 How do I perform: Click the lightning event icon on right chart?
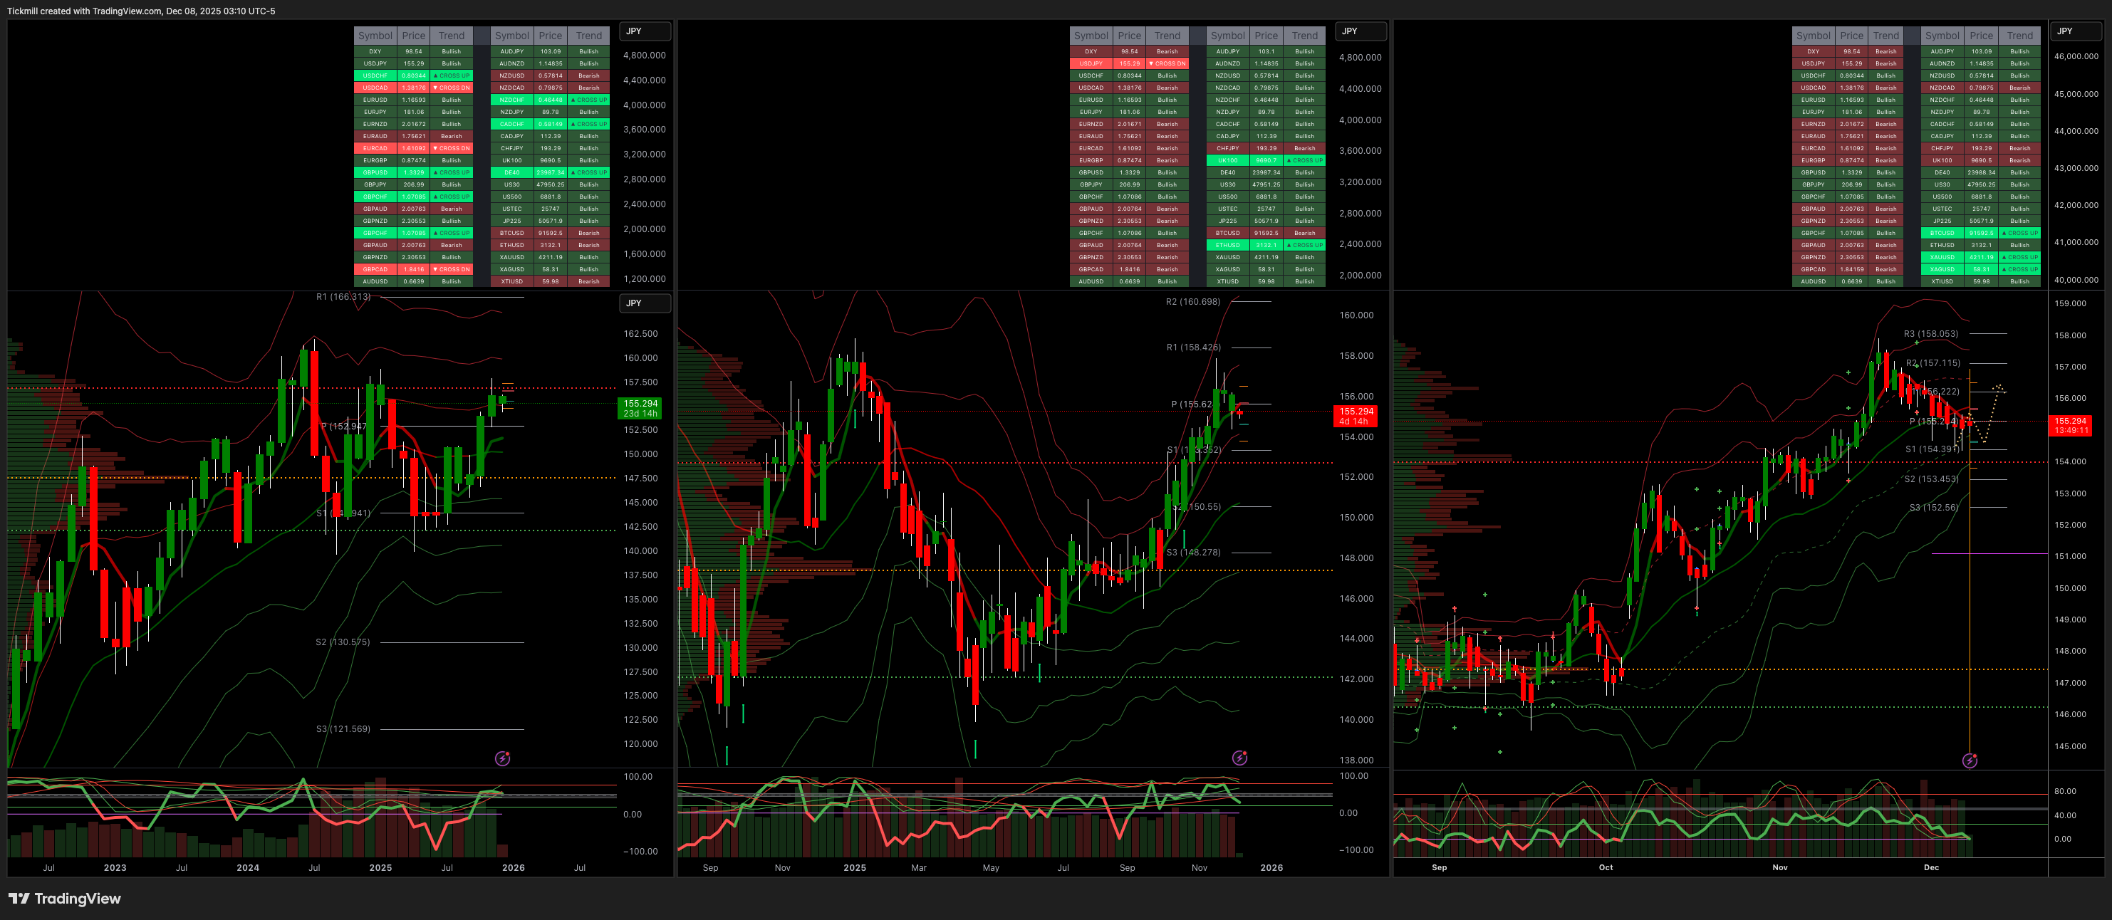(x=1970, y=761)
